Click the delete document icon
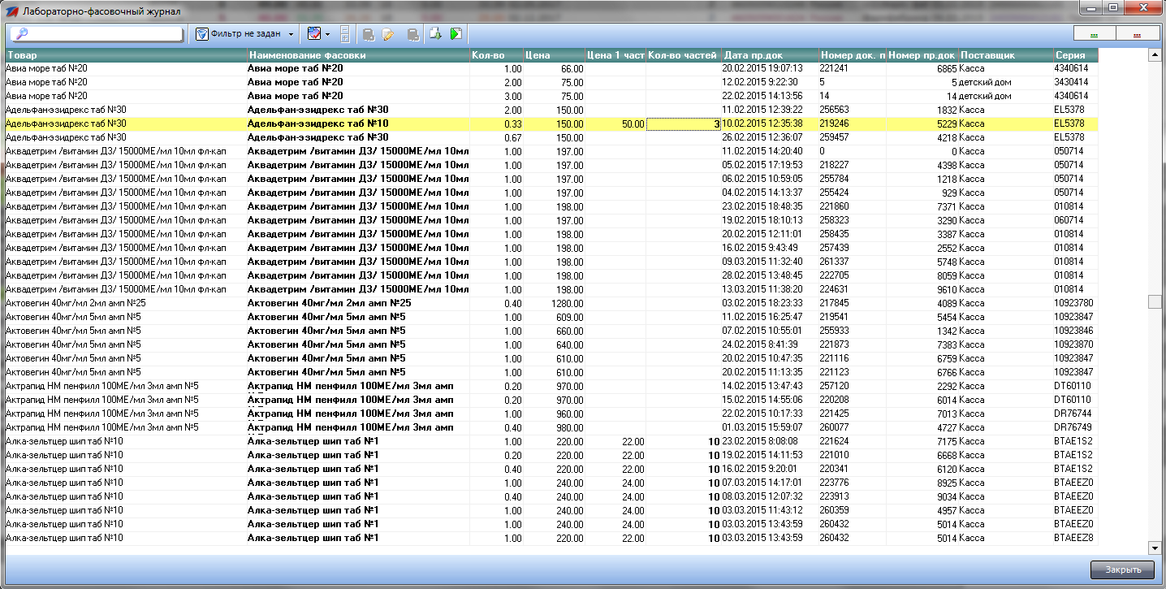Viewport: 1166px width, 589px height. point(413,34)
